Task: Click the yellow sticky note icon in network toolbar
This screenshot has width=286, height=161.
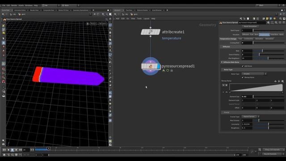Action: pyautogui.click(x=267, y=19)
